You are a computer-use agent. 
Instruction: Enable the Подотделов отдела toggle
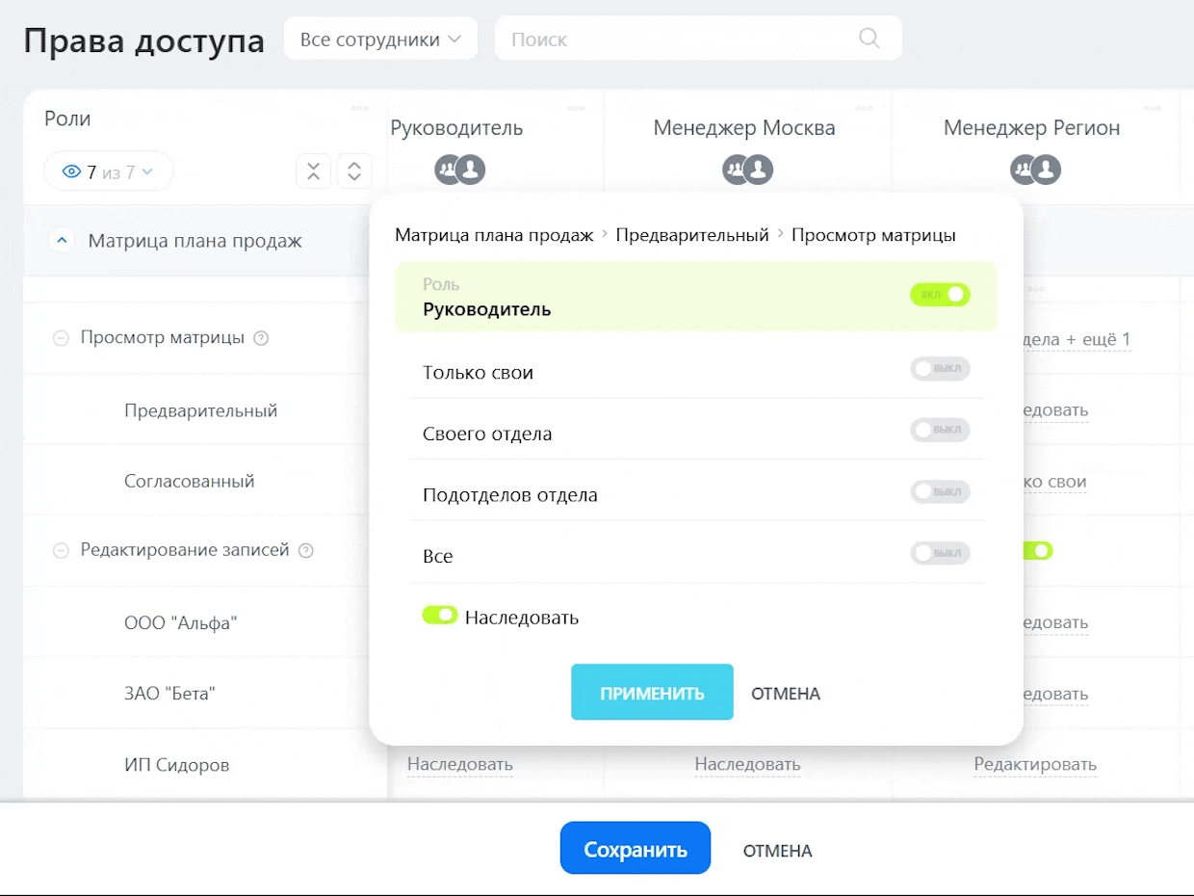(x=940, y=491)
